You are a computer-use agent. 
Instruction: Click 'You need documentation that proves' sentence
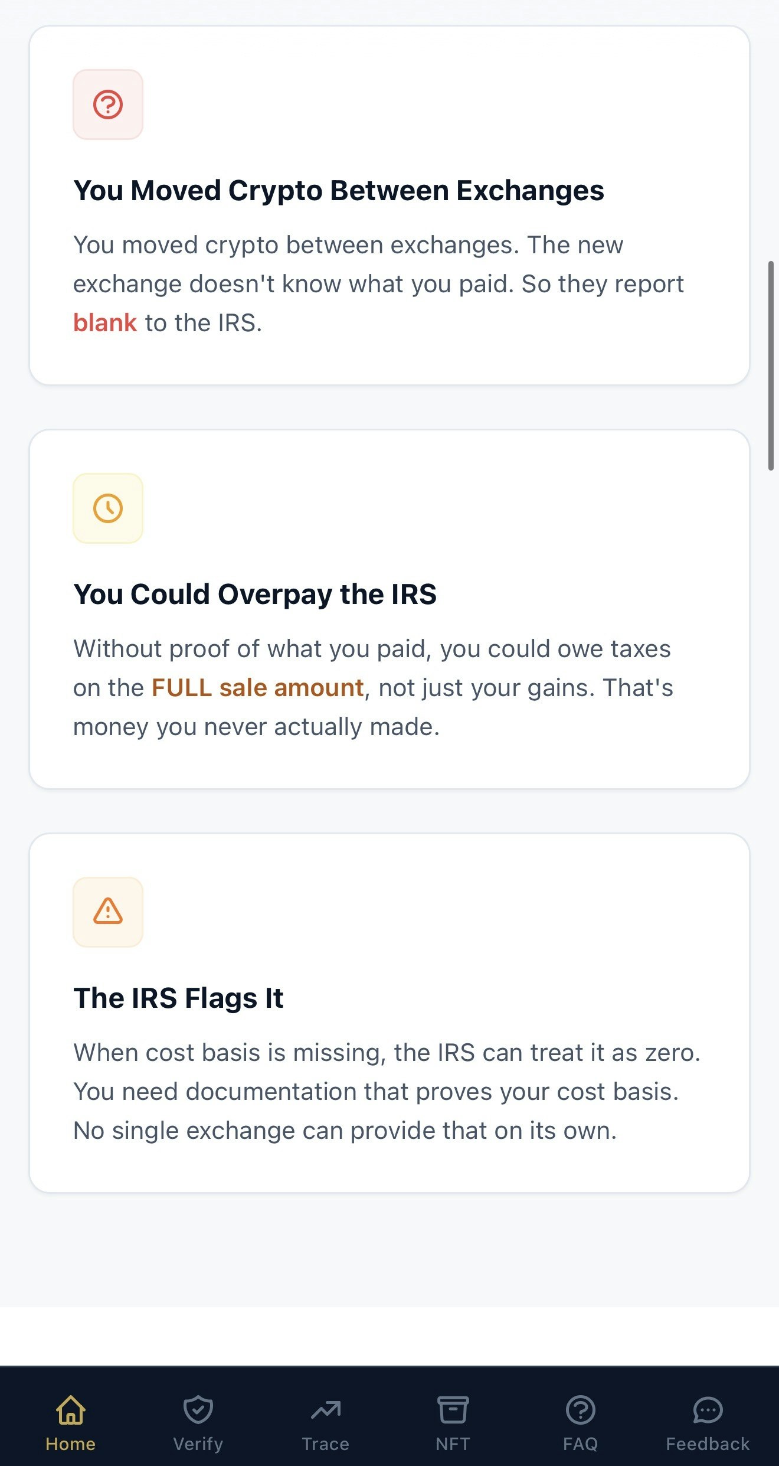[377, 1092]
